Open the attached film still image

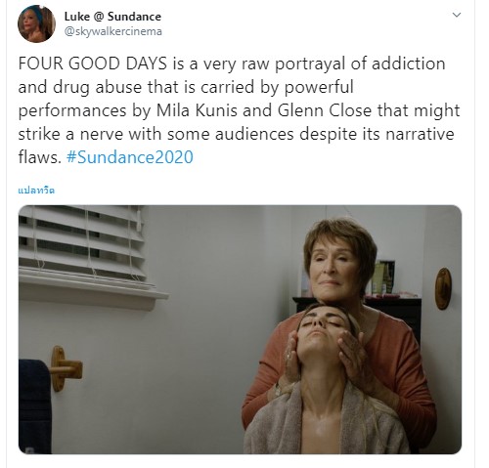click(240, 329)
